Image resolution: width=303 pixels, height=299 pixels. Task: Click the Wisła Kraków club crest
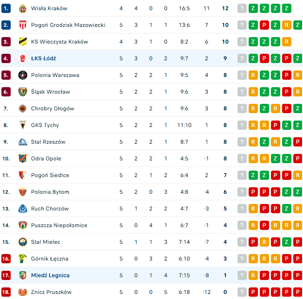tap(22, 8)
